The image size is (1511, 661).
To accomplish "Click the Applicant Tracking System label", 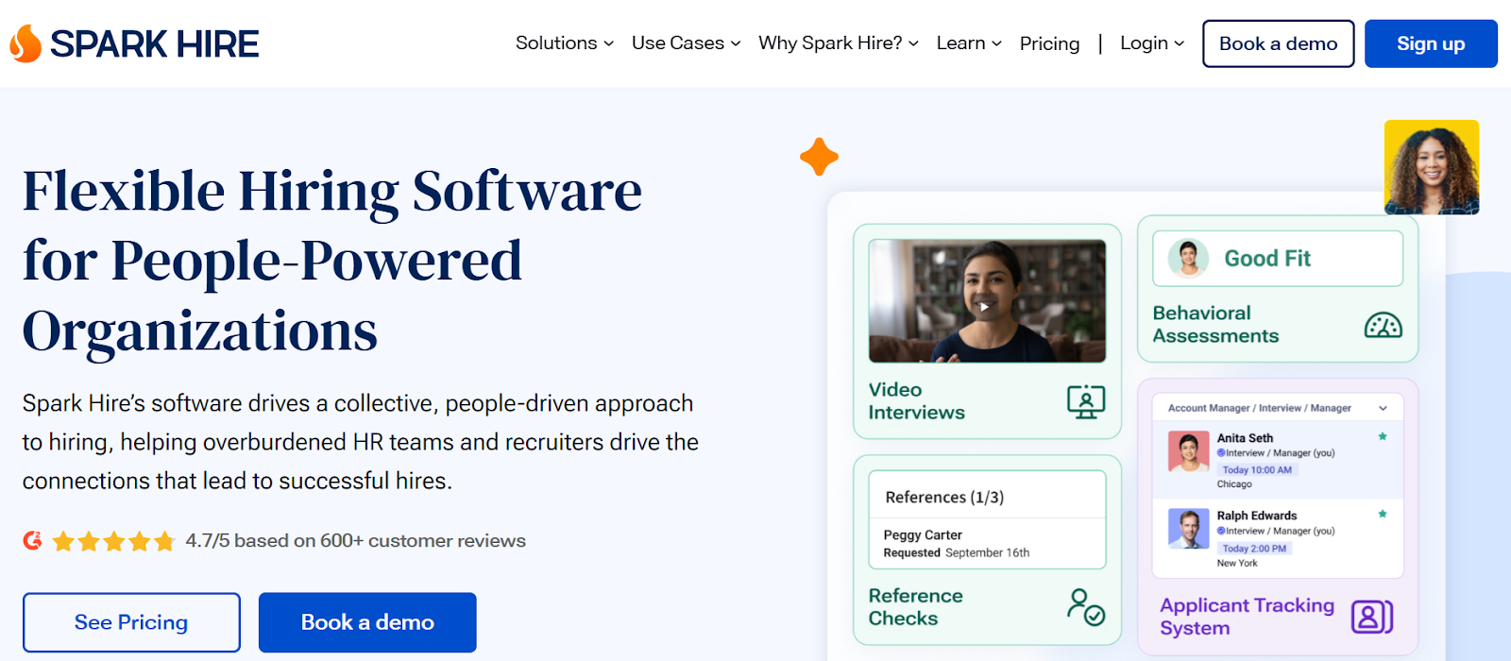I will click(x=1247, y=617).
